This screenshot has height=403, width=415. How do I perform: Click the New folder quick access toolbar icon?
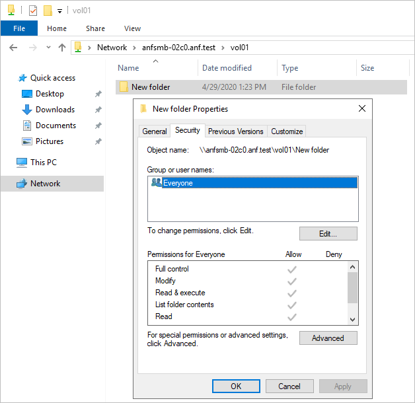click(x=48, y=11)
